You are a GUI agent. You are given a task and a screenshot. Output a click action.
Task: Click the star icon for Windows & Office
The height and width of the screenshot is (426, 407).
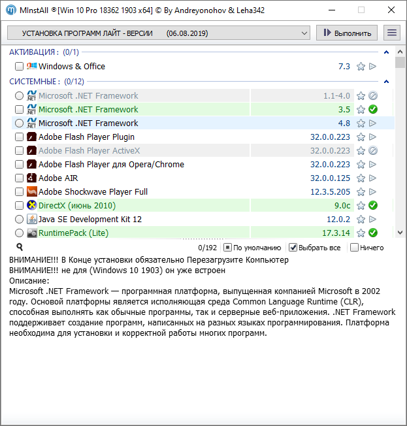point(361,66)
